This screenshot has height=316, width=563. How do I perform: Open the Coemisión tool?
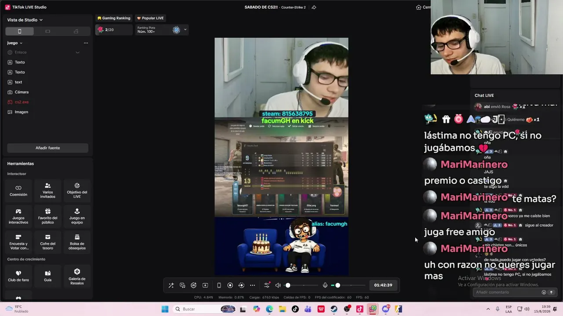click(18, 190)
